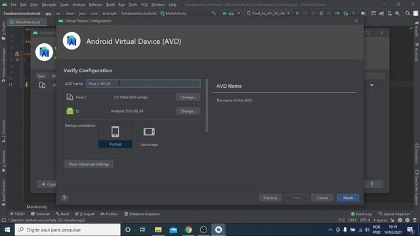Open OBS Studio from the taskbar
The height and width of the screenshot is (236, 420).
tap(203, 229)
